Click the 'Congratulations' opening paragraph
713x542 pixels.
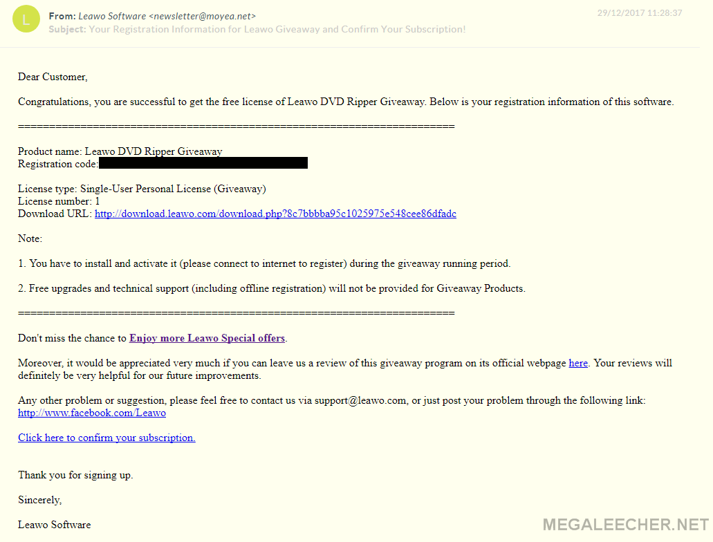[x=346, y=102]
